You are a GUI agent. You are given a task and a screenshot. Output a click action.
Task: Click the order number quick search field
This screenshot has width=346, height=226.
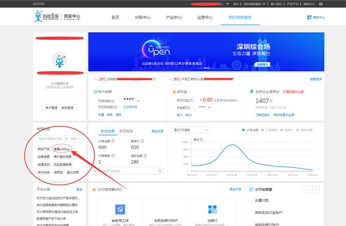pyautogui.click(x=128, y=171)
